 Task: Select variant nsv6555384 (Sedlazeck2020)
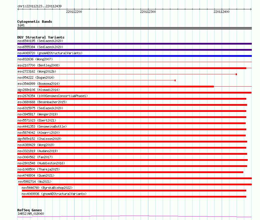click(x=40, y=47)
